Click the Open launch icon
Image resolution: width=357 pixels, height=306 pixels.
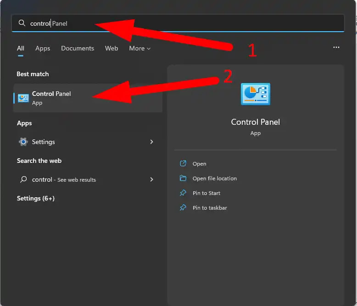coord(183,163)
